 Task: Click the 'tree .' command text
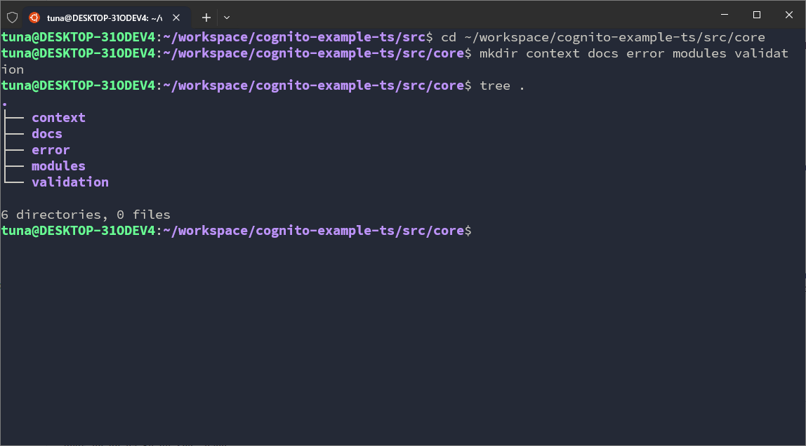tap(502, 86)
